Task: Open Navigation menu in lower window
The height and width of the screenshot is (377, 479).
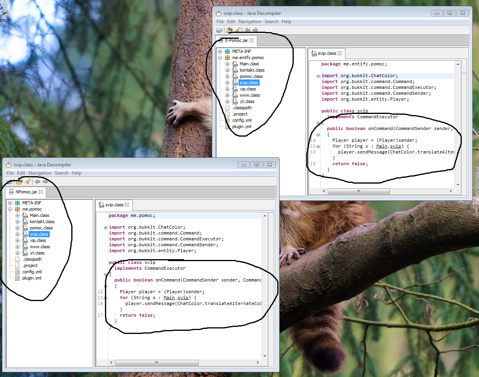Action: coord(40,173)
